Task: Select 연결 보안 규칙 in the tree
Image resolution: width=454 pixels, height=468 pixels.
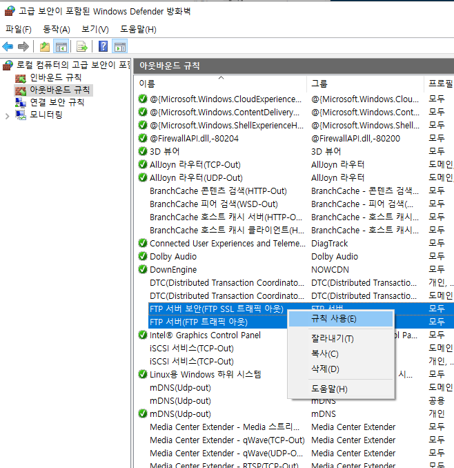Action: pos(57,102)
